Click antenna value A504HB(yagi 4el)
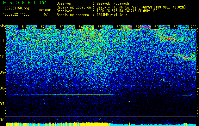The height and width of the screenshot is (126, 199). tap(112, 15)
